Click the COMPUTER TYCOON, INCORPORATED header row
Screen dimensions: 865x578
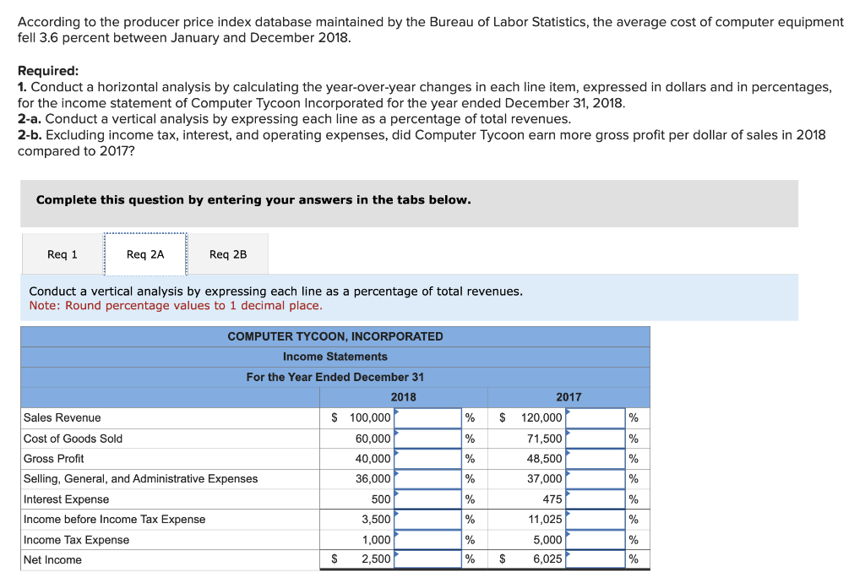[335, 335]
